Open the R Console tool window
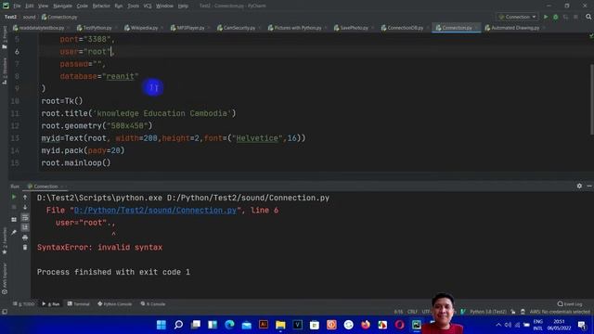Screen dimensions: 594x334 [153, 303]
